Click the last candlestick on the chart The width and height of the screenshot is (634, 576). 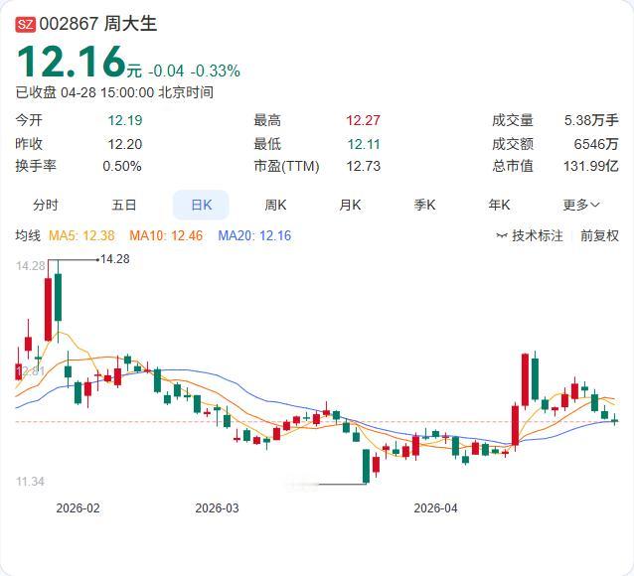pos(614,420)
